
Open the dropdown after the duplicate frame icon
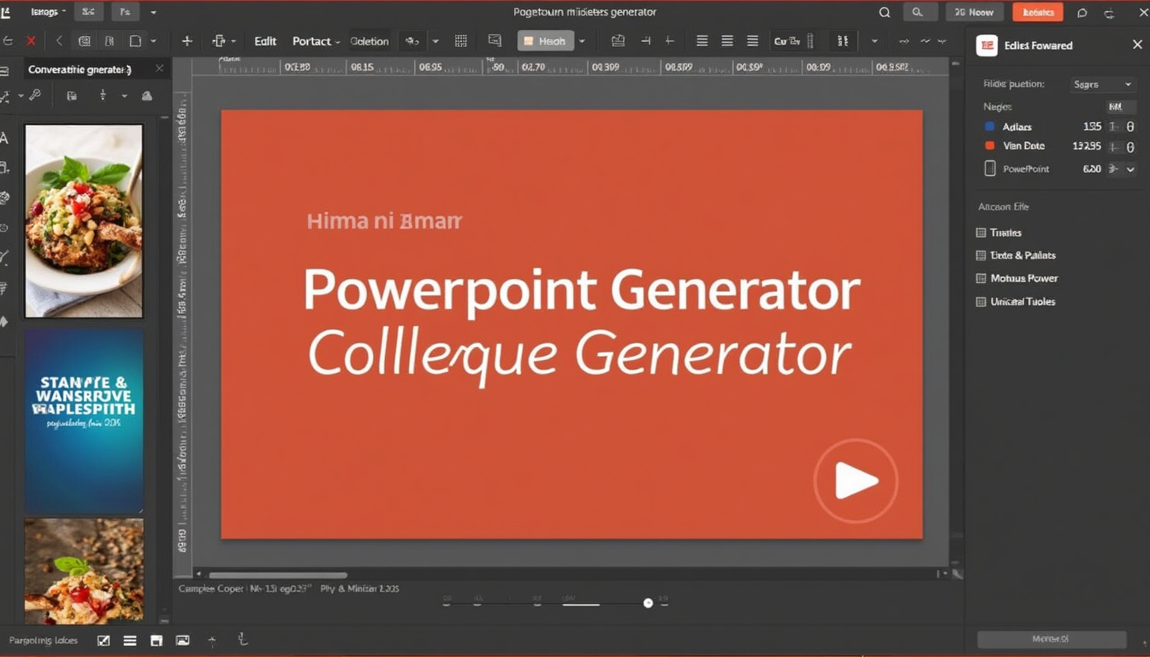[x=234, y=41]
